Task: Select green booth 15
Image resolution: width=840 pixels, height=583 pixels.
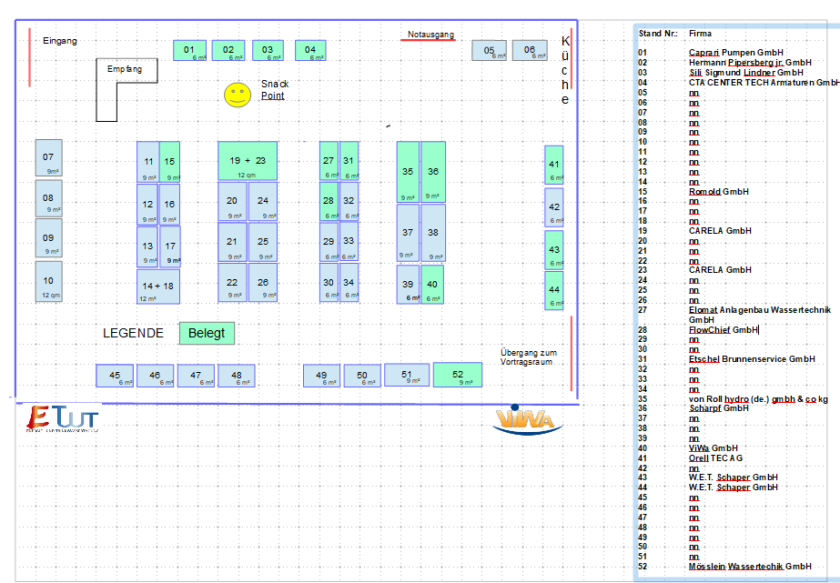Action: tap(170, 162)
